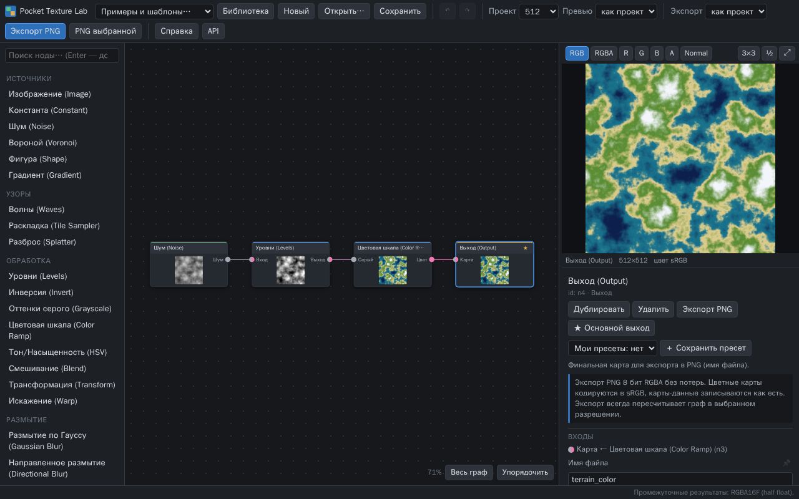Select the Шум (Noise) node thumbnail
The width and height of the screenshot is (799, 499).
189,270
